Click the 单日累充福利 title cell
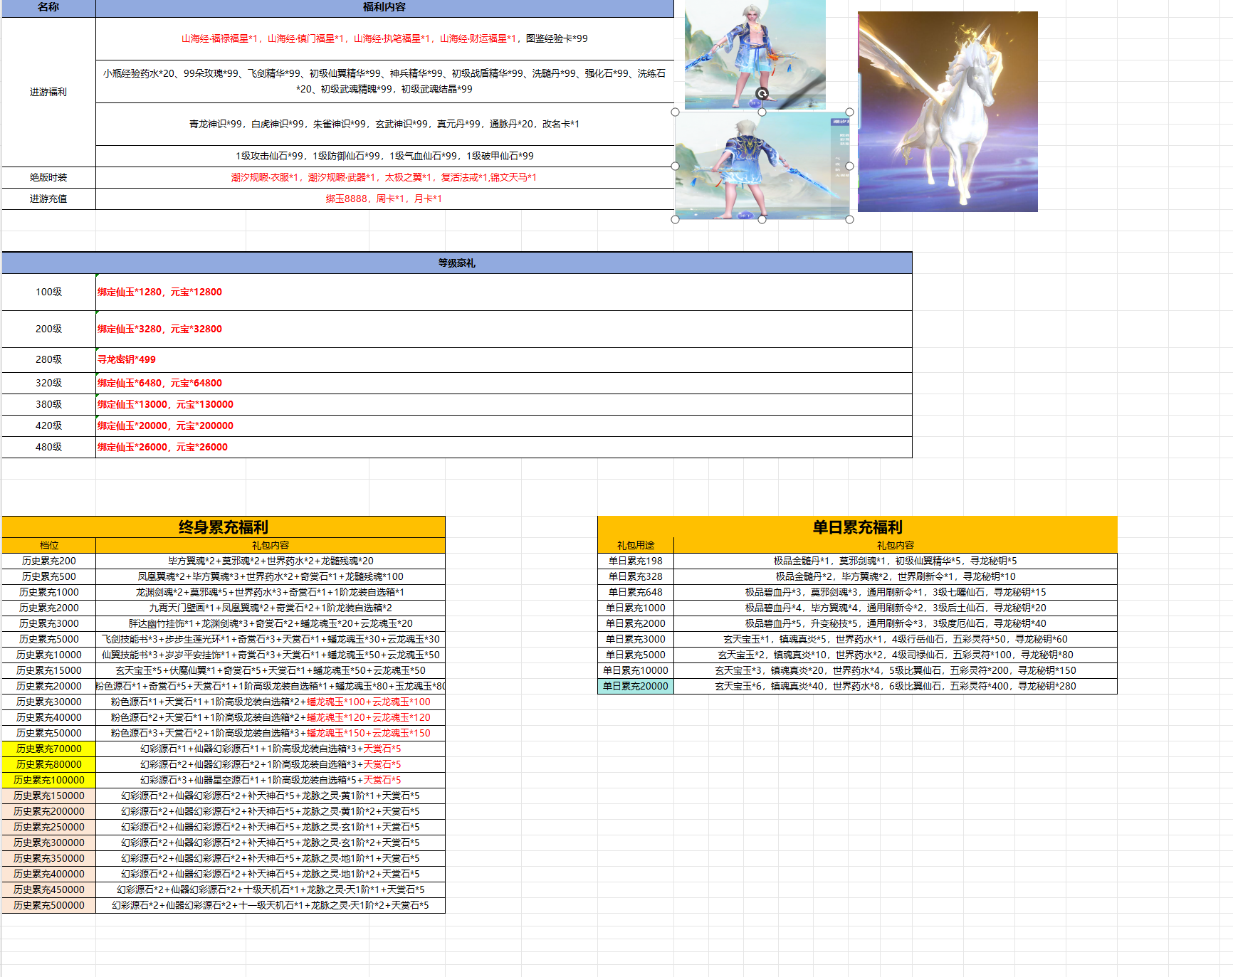 coord(857,527)
